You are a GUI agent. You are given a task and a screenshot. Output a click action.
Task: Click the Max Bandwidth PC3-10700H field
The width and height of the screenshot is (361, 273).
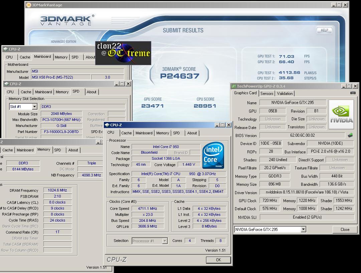tap(61, 120)
